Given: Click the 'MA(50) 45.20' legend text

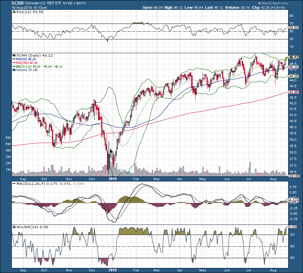Looking at the screenshot, I should [x=26, y=59].
